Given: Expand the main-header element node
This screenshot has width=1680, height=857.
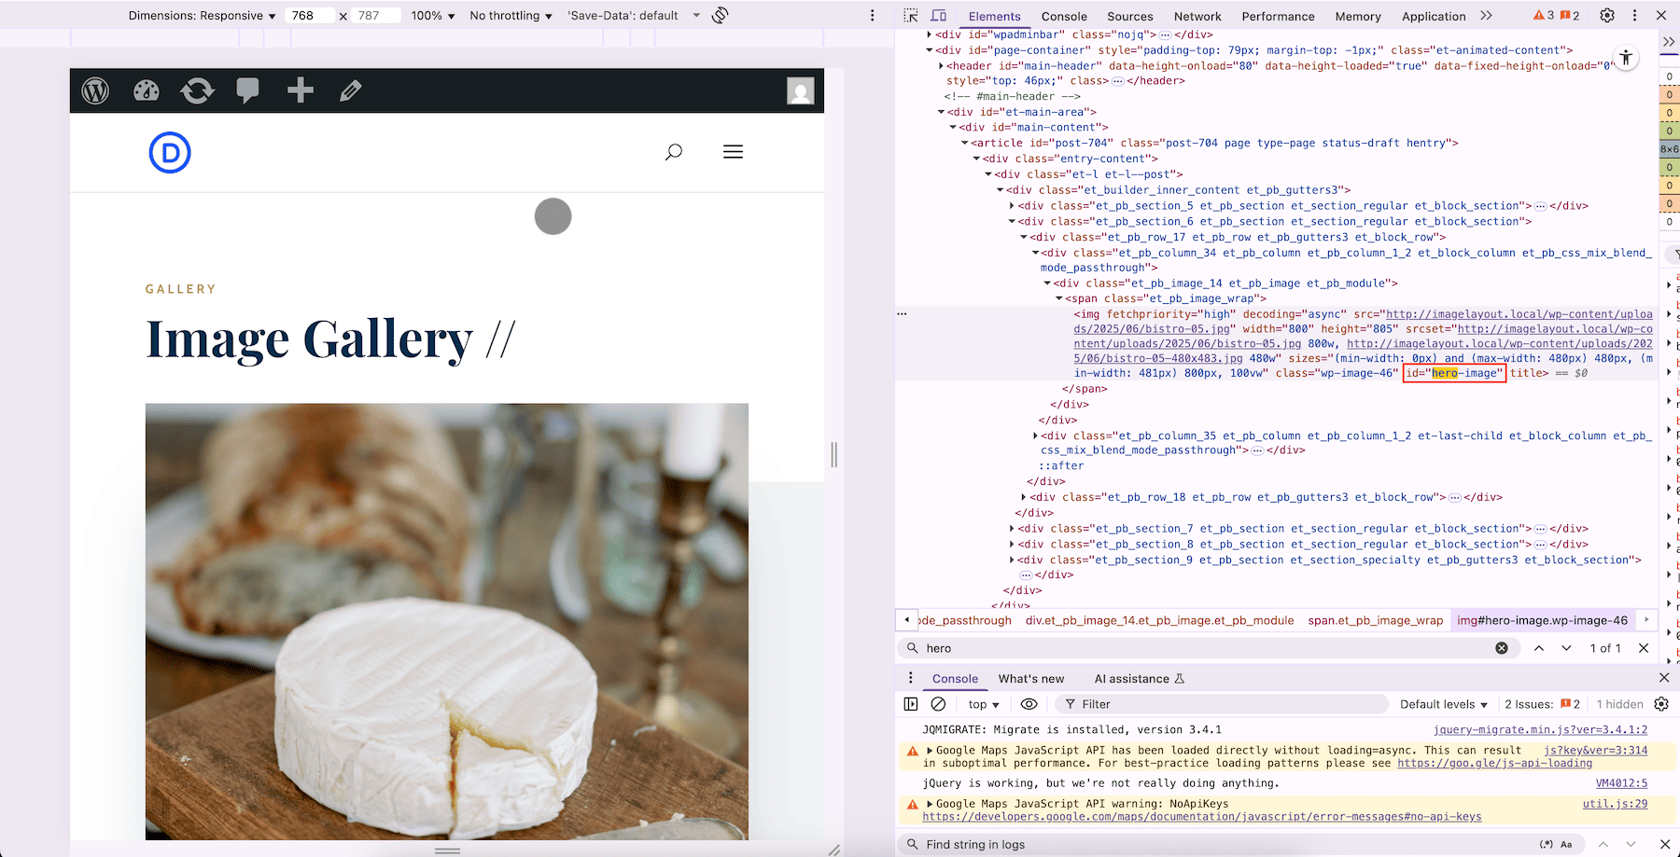Looking at the screenshot, I should (942, 65).
